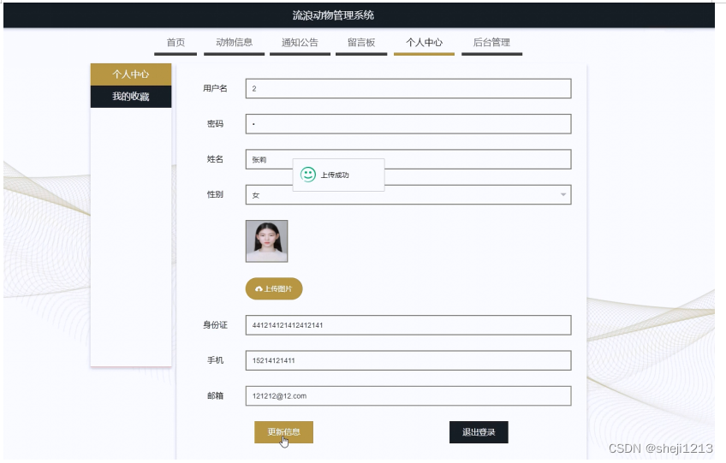Open the 通知公告 tab
726x463 pixels.
tap(300, 43)
